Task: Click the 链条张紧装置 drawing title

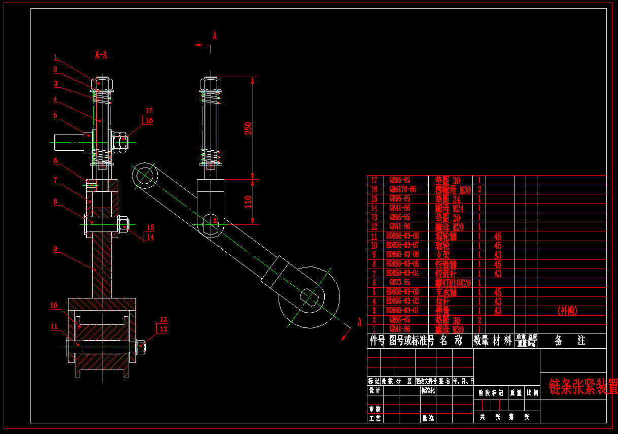Action: [583, 387]
